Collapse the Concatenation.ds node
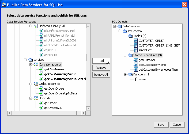Image resolution: width=189 pixels, height=134 pixels. (x=31, y=64)
